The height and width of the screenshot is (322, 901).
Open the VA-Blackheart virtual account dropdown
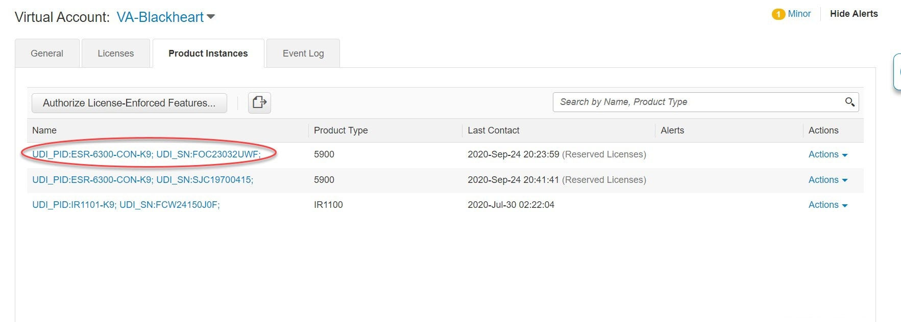166,17
